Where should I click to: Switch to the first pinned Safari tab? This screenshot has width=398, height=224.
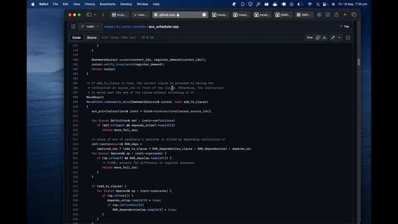(x=119, y=15)
